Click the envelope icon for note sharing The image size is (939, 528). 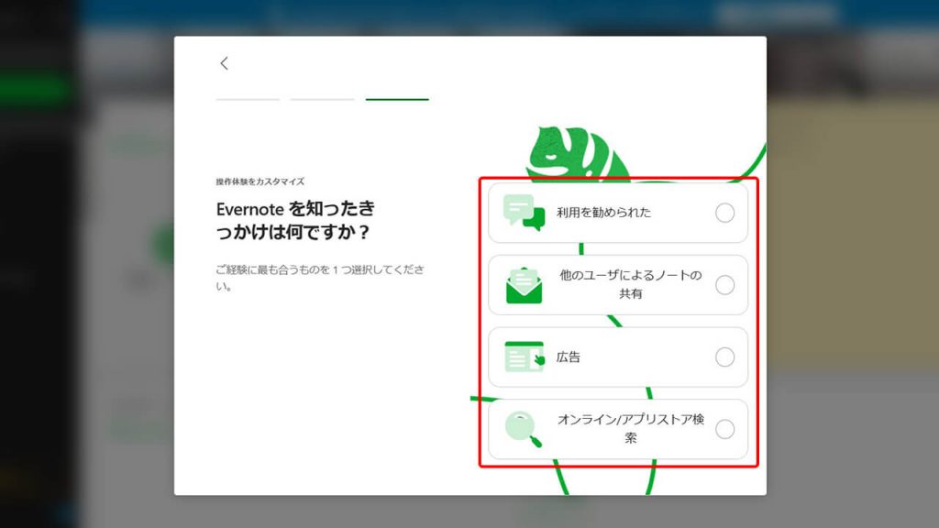[524, 286]
